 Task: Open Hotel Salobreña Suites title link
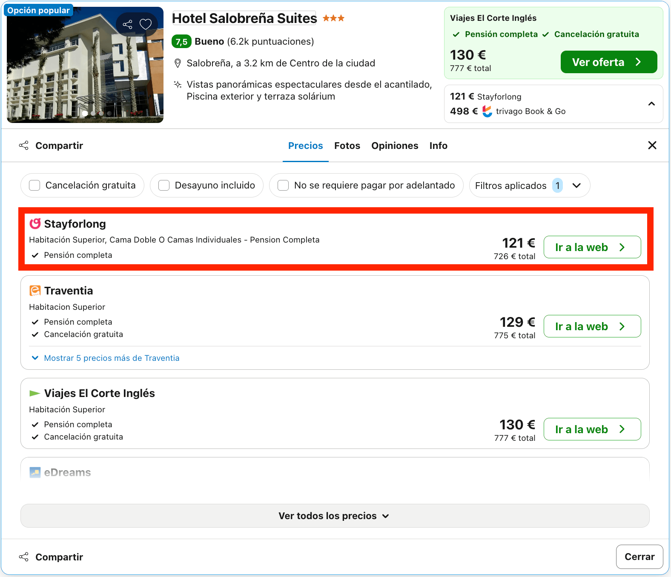[244, 18]
